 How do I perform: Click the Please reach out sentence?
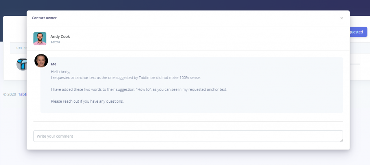click(87, 102)
